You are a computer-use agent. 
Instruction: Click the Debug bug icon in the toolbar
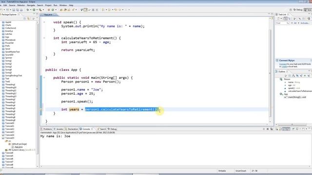[x=28, y=10]
